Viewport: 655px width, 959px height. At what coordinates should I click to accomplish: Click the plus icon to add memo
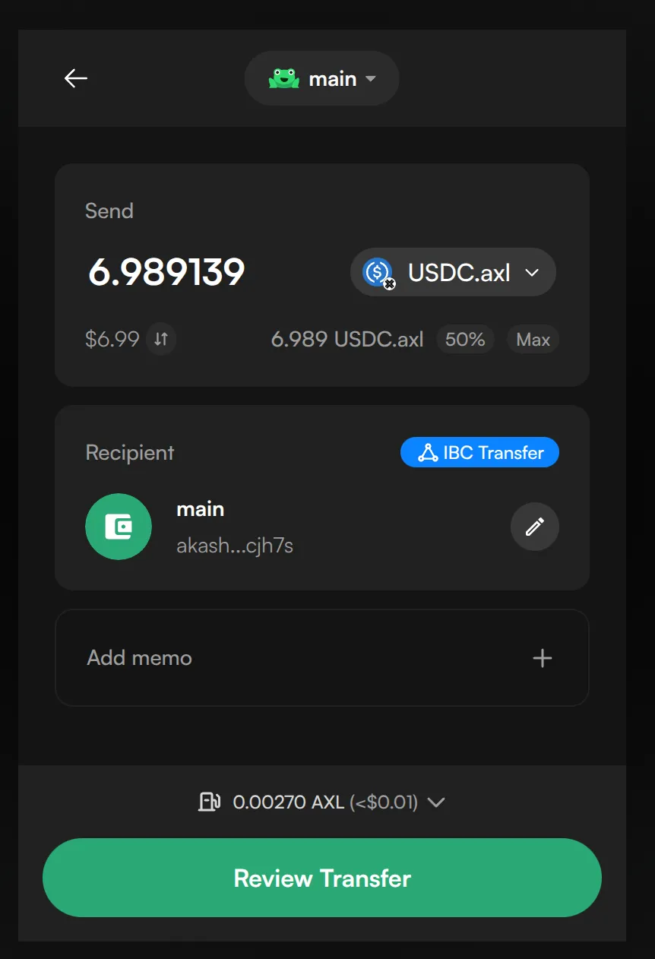click(542, 658)
